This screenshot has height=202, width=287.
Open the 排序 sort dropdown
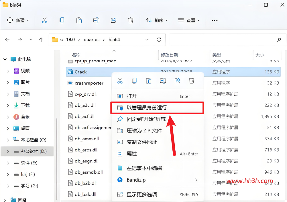157,20
